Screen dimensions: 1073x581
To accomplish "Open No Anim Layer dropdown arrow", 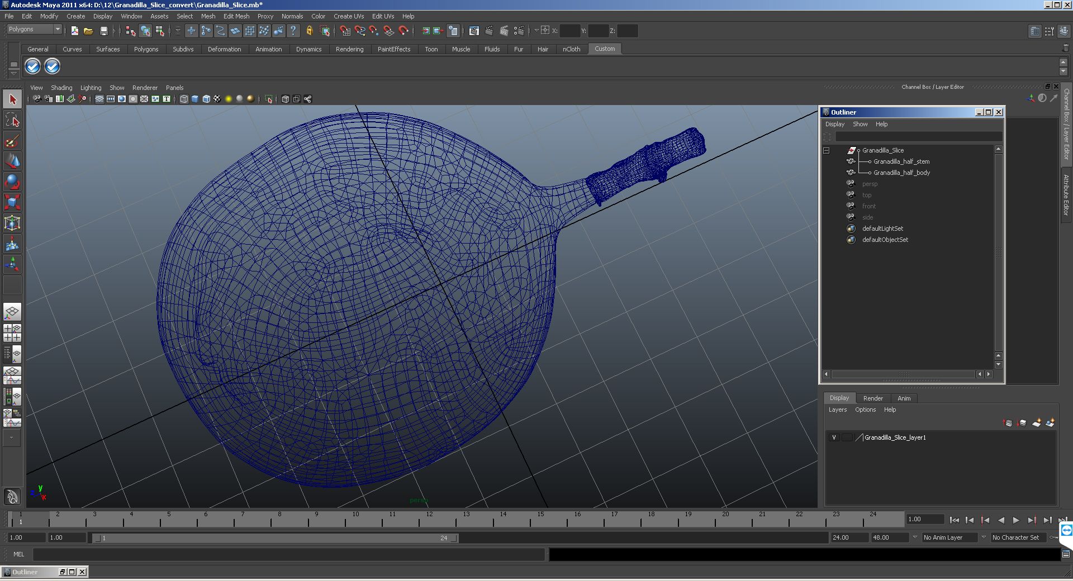I will (915, 537).
